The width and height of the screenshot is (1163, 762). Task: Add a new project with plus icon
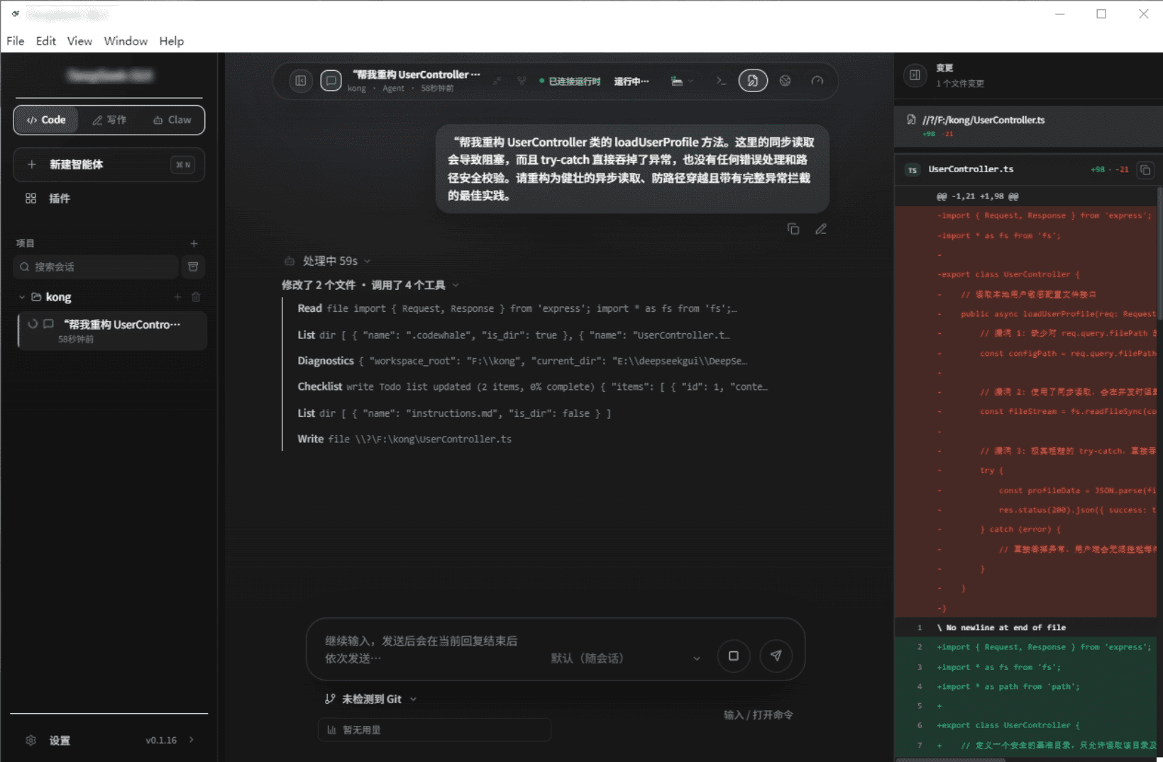pos(194,243)
